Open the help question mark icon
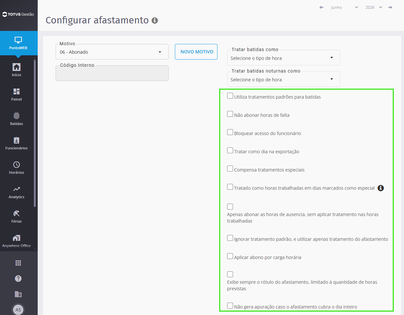Image resolution: width=404 pixels, height=315 pixels. pyautogui.click(x=18, y=279)
